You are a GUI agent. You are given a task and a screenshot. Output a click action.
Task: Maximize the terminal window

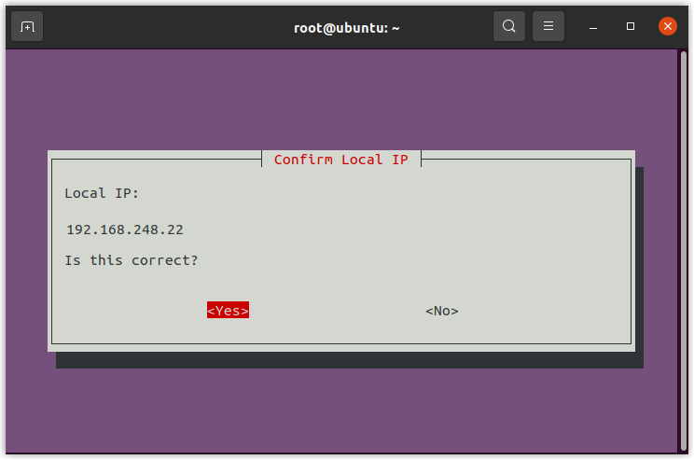pyautogui.click(x=631, y=26)
